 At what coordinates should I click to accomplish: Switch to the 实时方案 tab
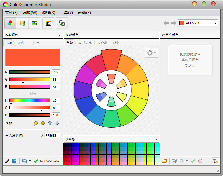click(x=85, y=43)
